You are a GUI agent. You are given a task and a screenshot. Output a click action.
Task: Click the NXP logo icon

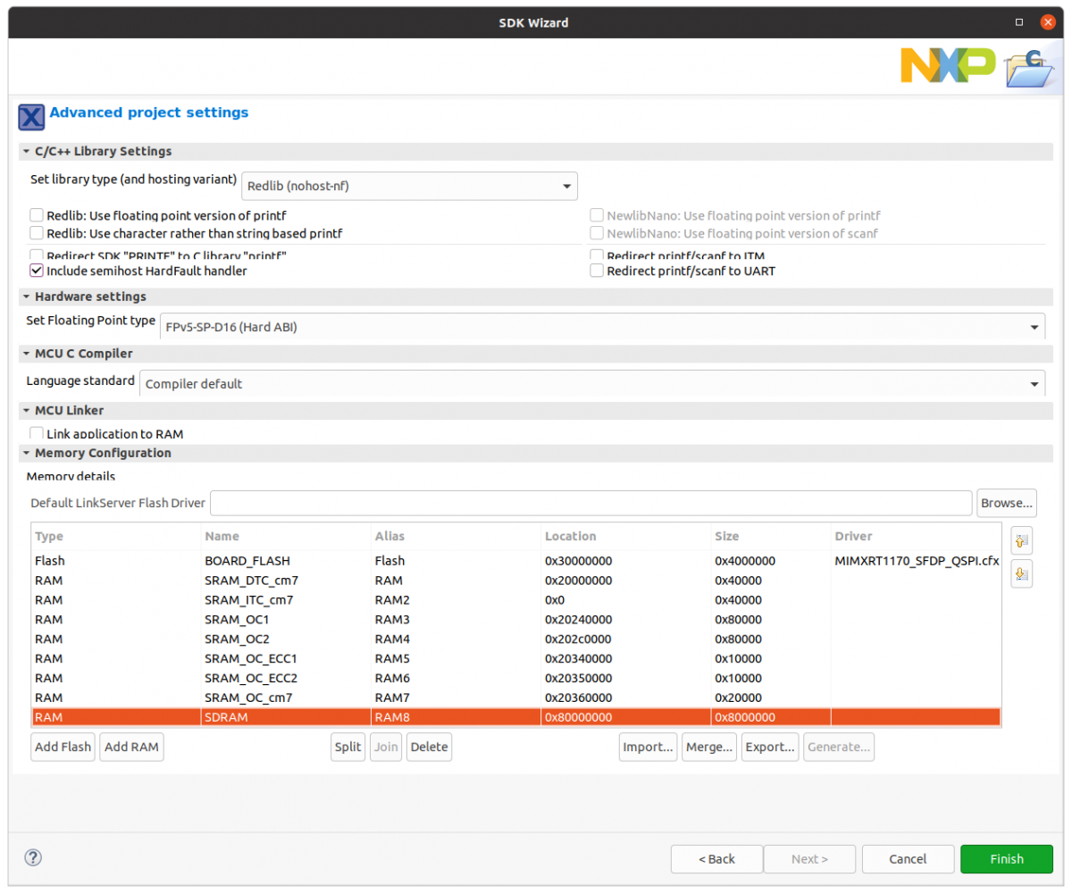(947, 66)
